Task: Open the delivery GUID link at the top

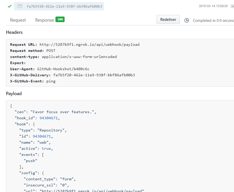Action: (x=64, y=6)
